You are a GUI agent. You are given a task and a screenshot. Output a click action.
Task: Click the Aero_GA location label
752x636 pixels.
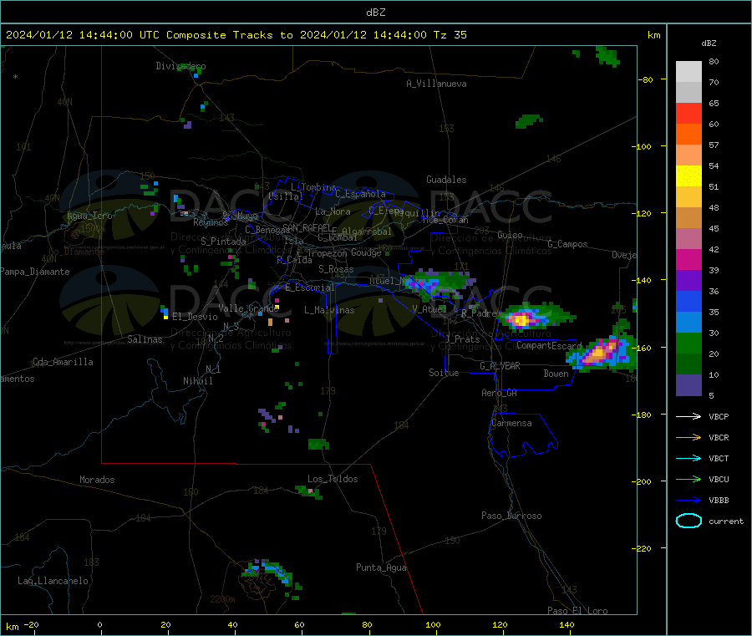[x=499, y=393]
